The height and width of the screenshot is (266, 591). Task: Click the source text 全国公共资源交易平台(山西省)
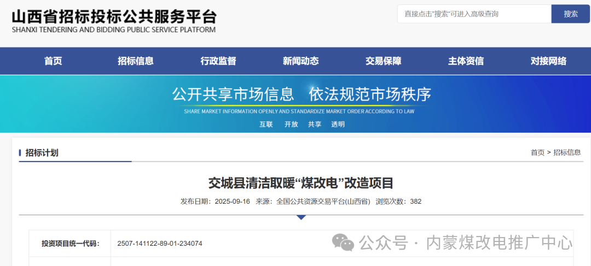click(323, 201)
